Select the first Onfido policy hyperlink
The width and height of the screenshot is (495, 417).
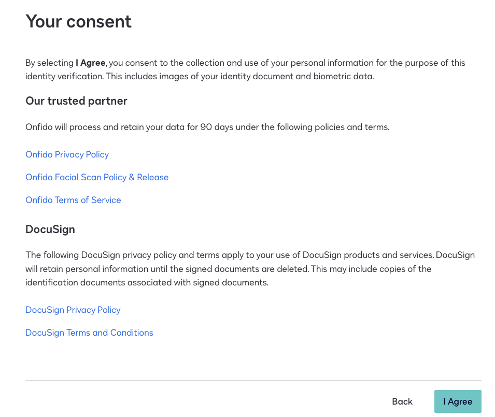click(67, 154)
